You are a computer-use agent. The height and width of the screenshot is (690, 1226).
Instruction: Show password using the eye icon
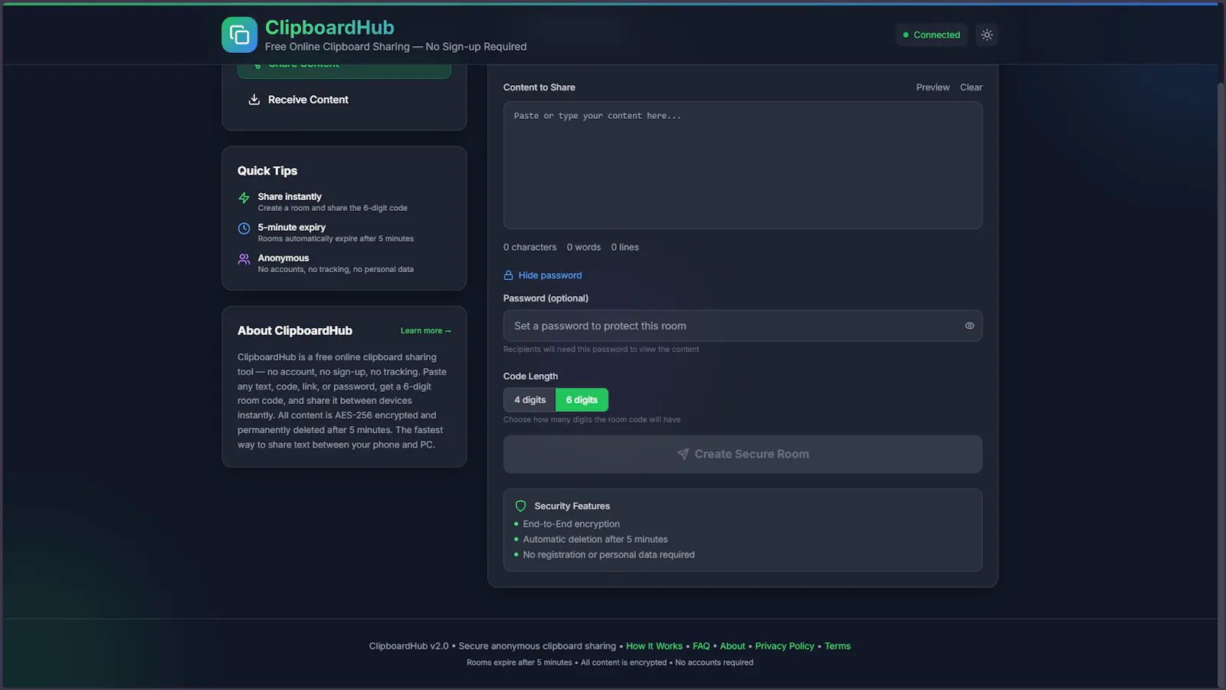click(x=969, y=326)
